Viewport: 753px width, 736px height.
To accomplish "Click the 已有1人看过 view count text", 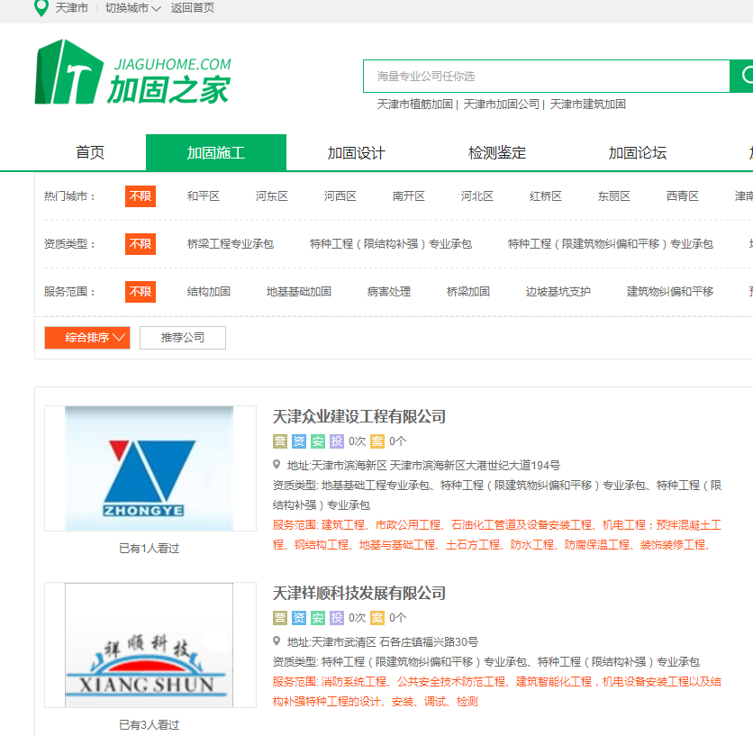I will (x=150, y=548).
